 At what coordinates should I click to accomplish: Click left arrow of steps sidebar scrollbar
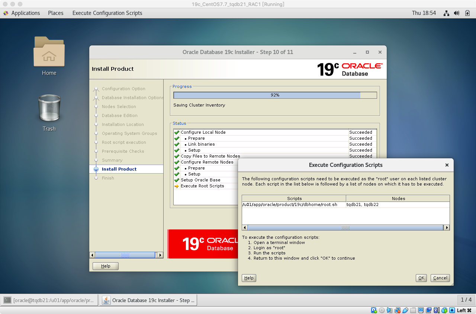[92, 255]
